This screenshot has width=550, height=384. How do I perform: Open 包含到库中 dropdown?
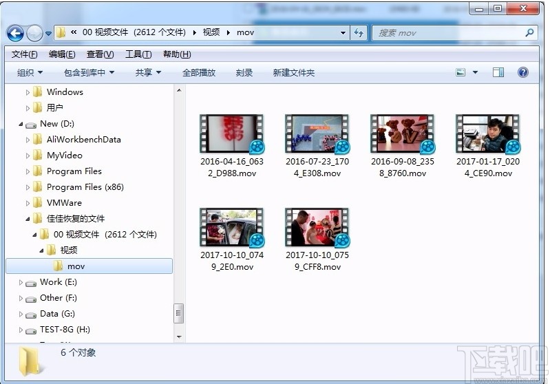(89, 72)
